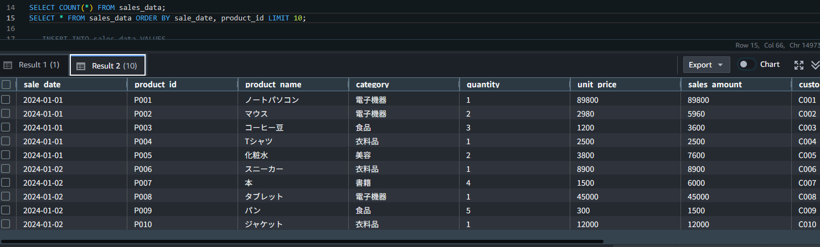This screenshot has width=820, height=247.
Task: Tick checkbox next to P006
Action: [x=6, y=169]
